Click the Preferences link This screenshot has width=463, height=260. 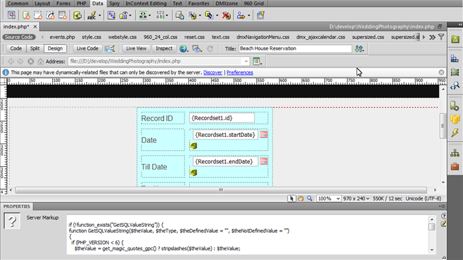pyautogui.click(x=239, y=73)
